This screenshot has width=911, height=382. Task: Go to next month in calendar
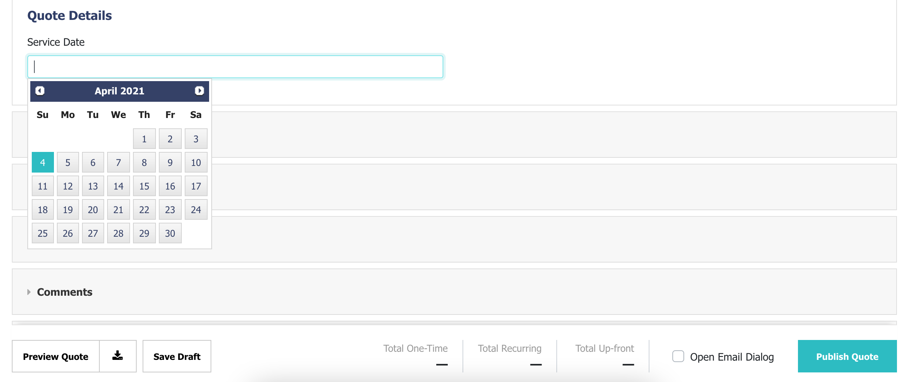(199, 91)
